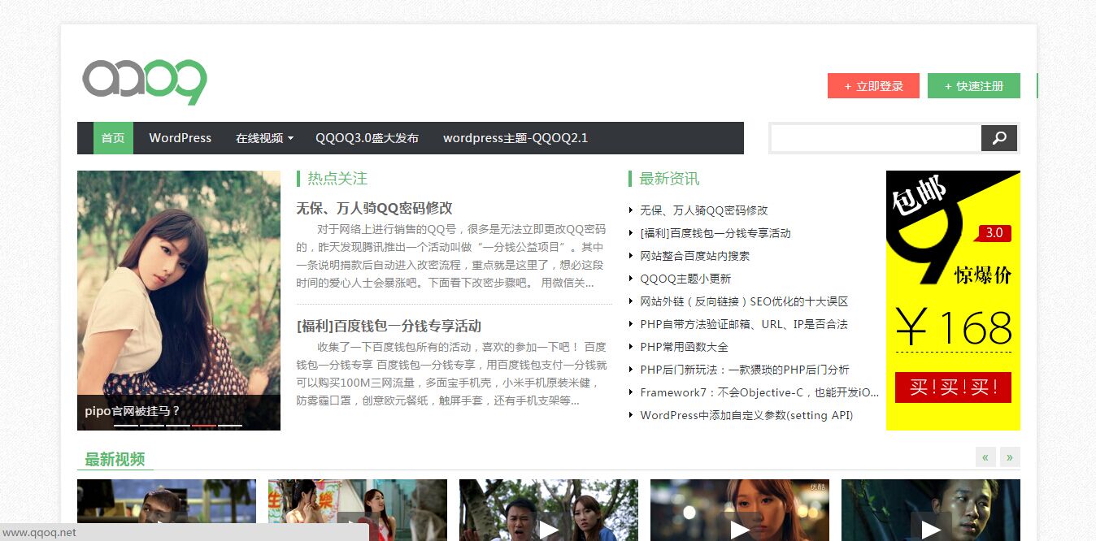Go to previous videos with « arrow
This screenshot has width=1096, height=541.
click(985, 457)
